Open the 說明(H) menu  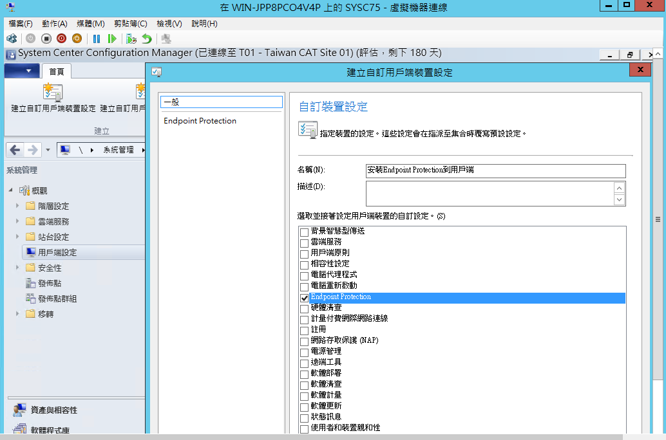(204, 24)
